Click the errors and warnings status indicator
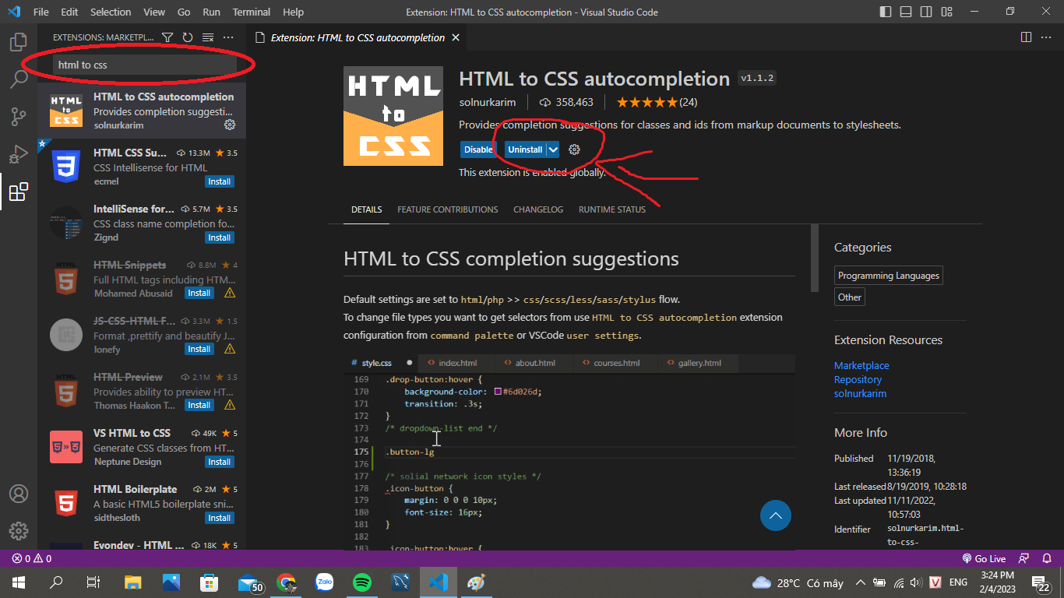 coord(31,558)
